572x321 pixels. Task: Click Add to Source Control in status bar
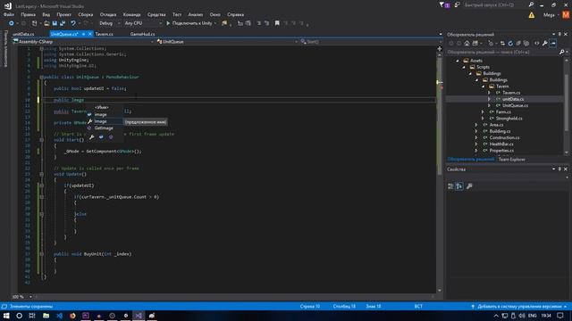[519, 307]
